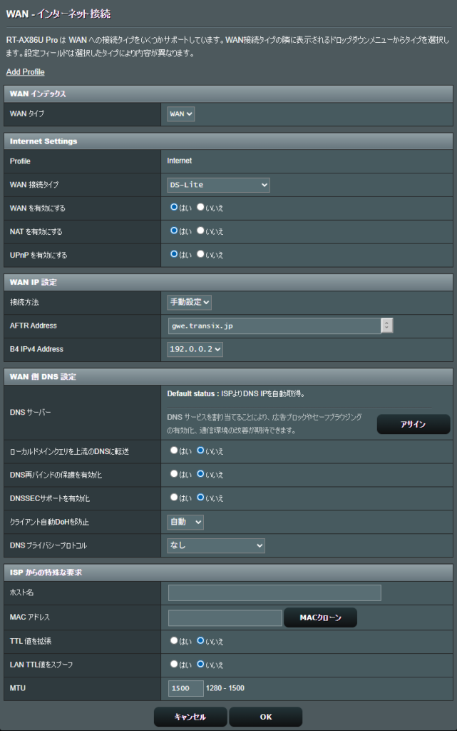
Task: Open the B4 IPv4 Address dropdown
Action: (195, 349)
